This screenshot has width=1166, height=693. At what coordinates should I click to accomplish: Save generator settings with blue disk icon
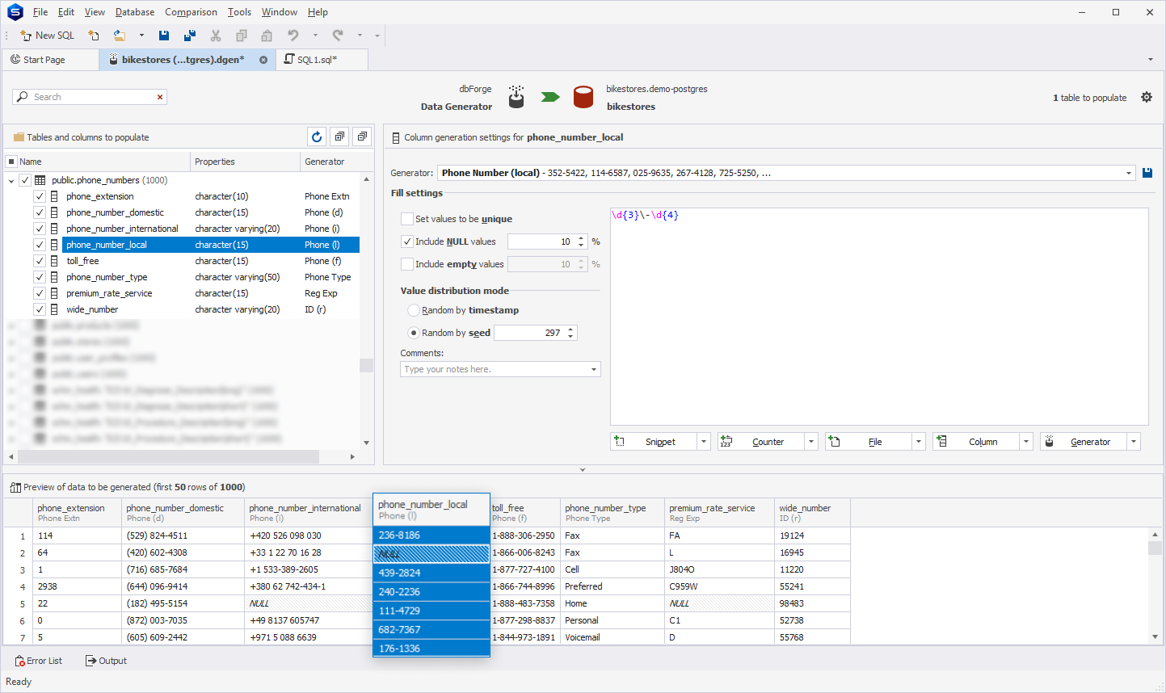coord(1147,173)
